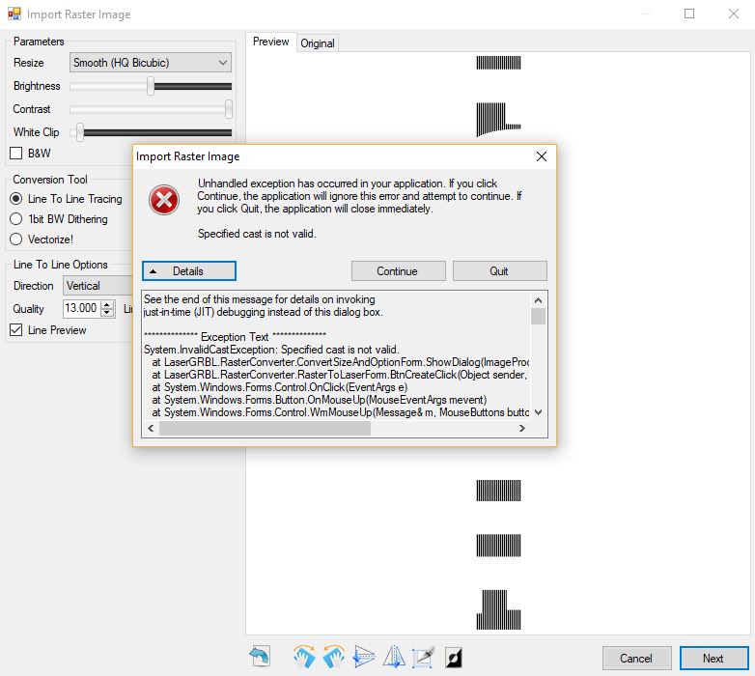Image resolution: width=755 pixels, height=676 pixels.
Task: Click the LaserGRBL app icon in title bar
Action: (x=14, y=14)
